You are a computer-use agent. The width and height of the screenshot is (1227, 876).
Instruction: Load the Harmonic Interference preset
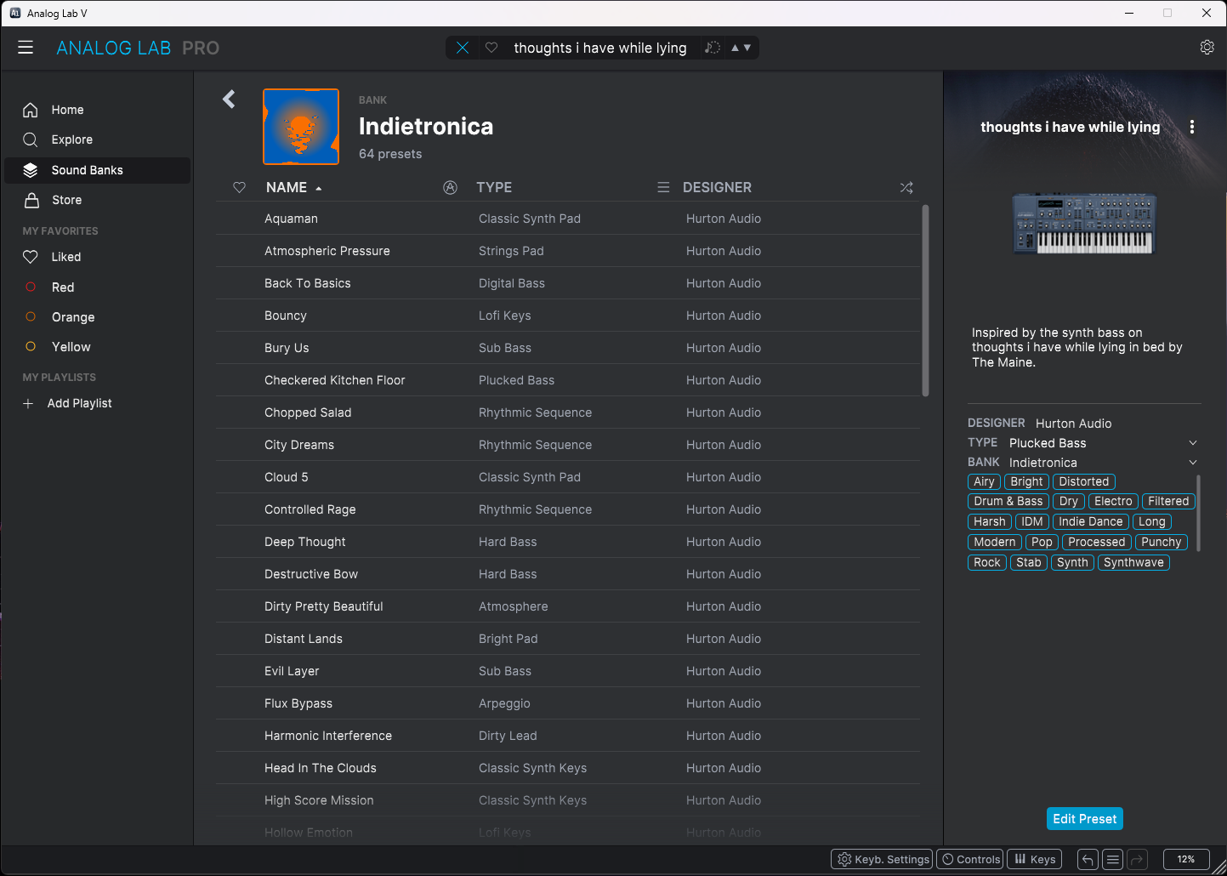click(568, 736)
